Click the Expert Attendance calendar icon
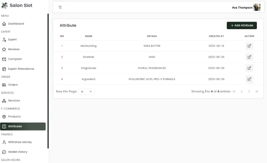The height and width of the screenshot is (163, 267). coord(4,69)
